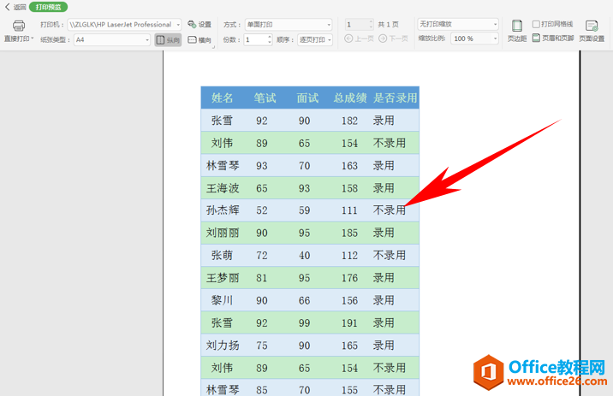
Task: Click 不录用 in 孙杰辉's row
Action: [390, 210]
